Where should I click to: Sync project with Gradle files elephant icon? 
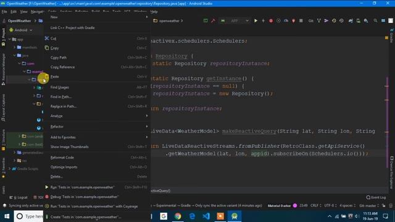(351, 20)
